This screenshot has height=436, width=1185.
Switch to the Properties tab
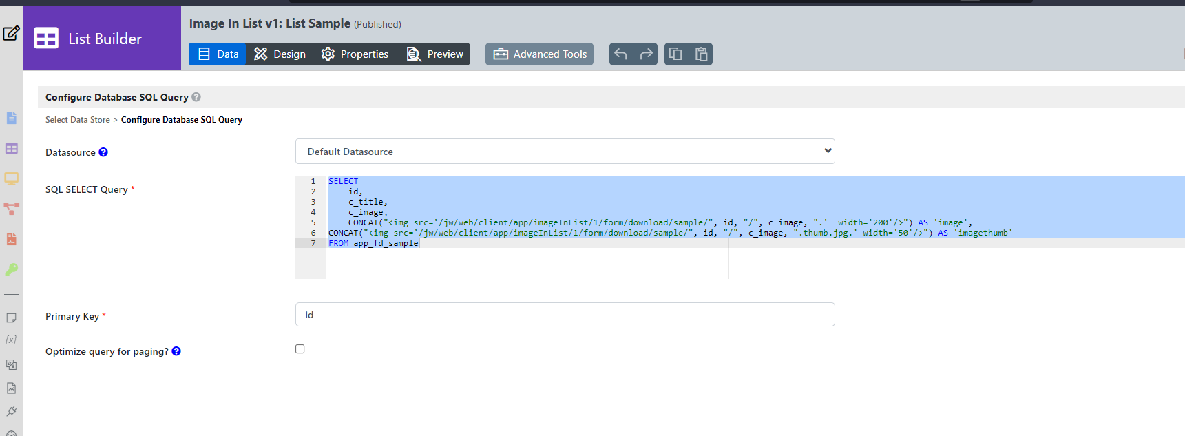click(x=355, y=54)
